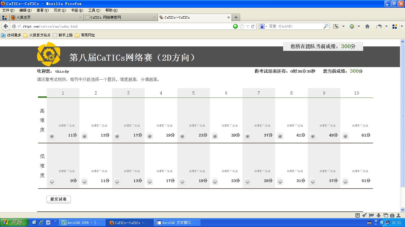Click the Firefox home button

click(x=367, y=26)
